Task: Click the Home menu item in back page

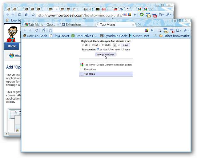Action: pyautogui.click(x=12, y=46)
